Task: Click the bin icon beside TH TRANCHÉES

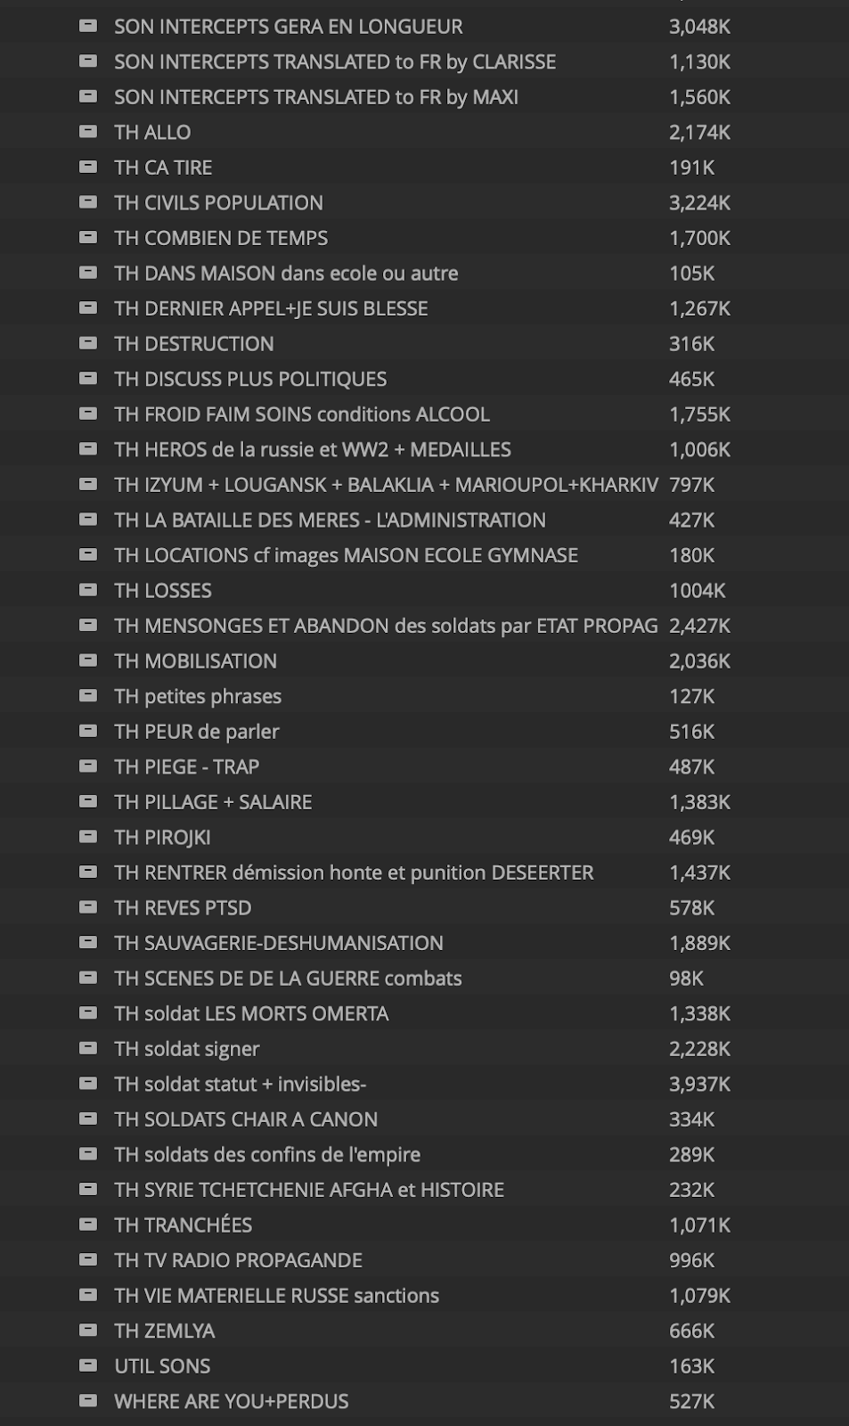Action: tap(88, 1225)
